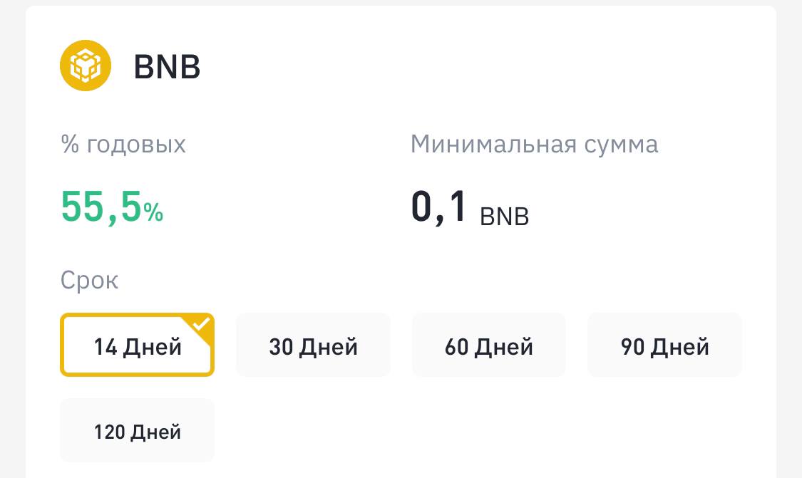Image resolution: width=802 pixels, height=478 pixels.
Task: Switch term to 60 Дней
Action: click(x=488, y=347)
